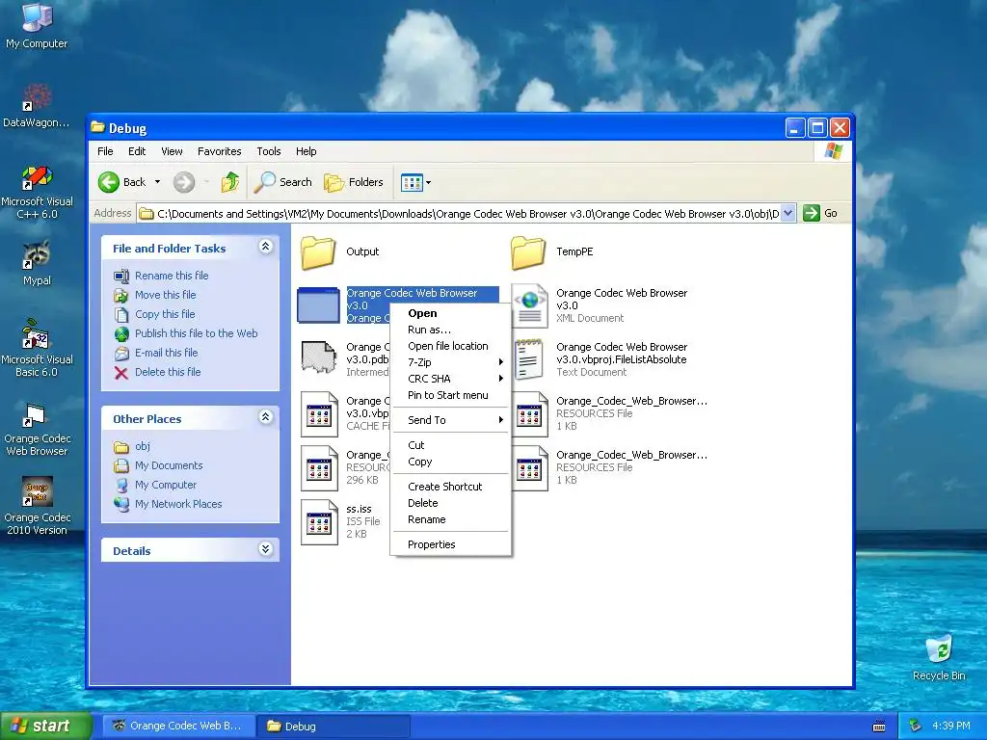This screenshot has height=740, width=987.
Task: Click the Debug taskbar button
Action: point(333,727)
